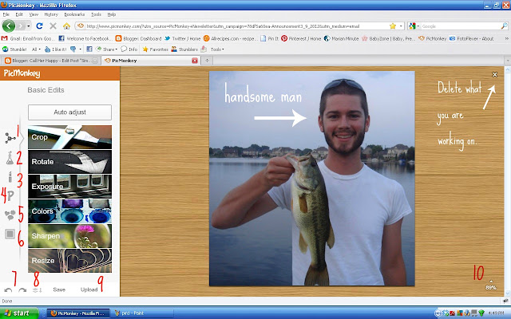Open the Resize edit option

69,261
